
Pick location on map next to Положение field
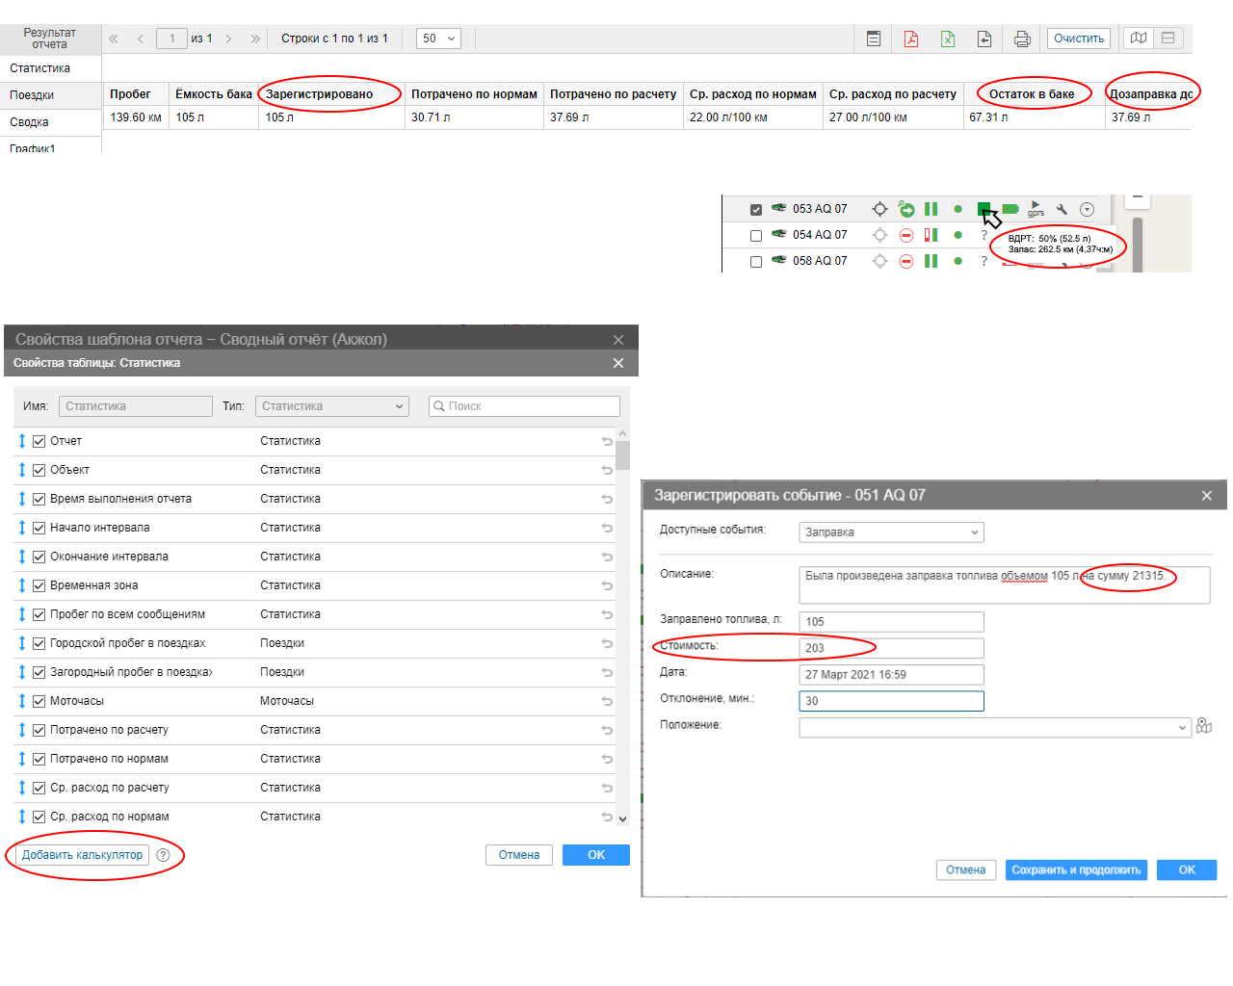(1204, 726)
